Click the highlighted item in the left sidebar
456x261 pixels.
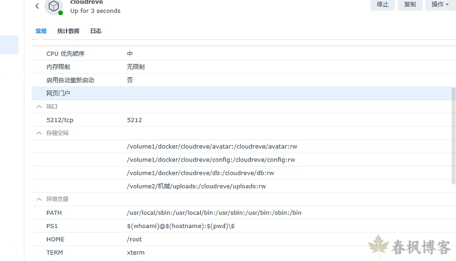click(9, 45)
